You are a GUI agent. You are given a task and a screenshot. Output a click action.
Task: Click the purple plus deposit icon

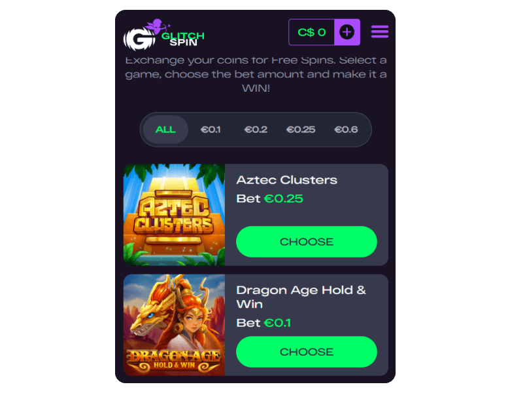pos(347,32)
